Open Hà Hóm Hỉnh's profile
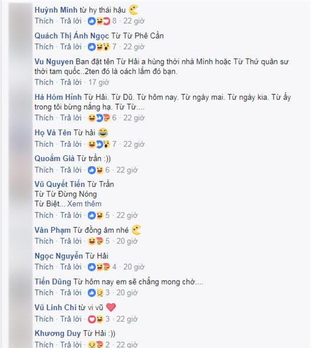 click(58, 97)
